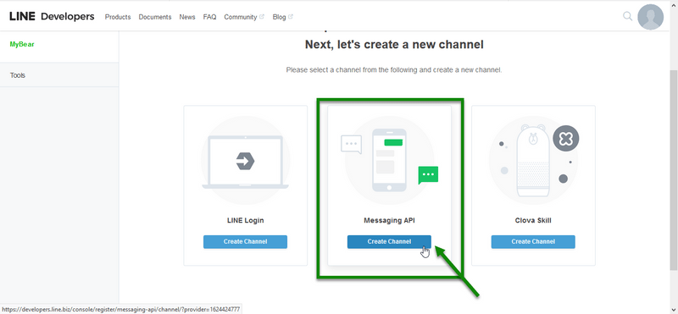Open the search magnifier icon
The image size is (678, 314).
click(627, 17)
